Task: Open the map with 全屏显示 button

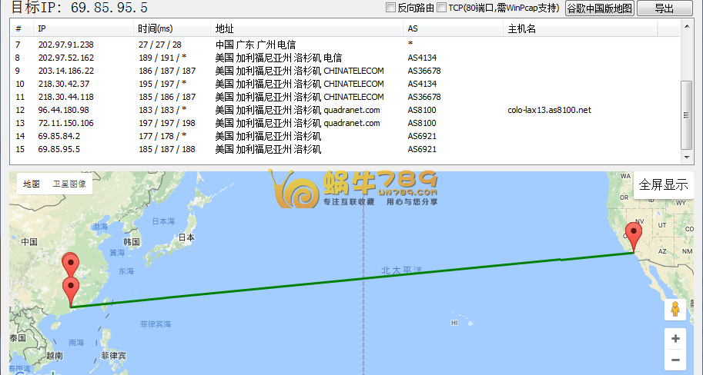Action: [663, 185]
